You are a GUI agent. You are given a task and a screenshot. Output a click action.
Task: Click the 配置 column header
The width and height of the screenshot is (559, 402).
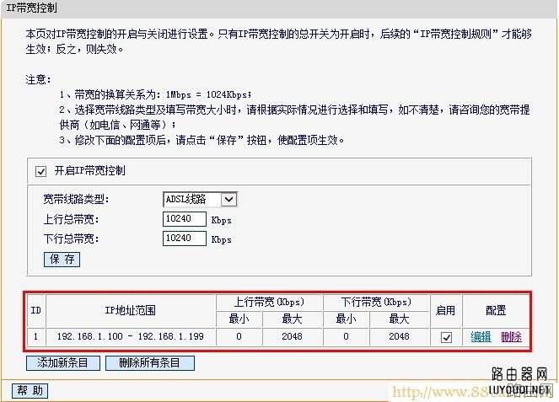pos(496,310)
